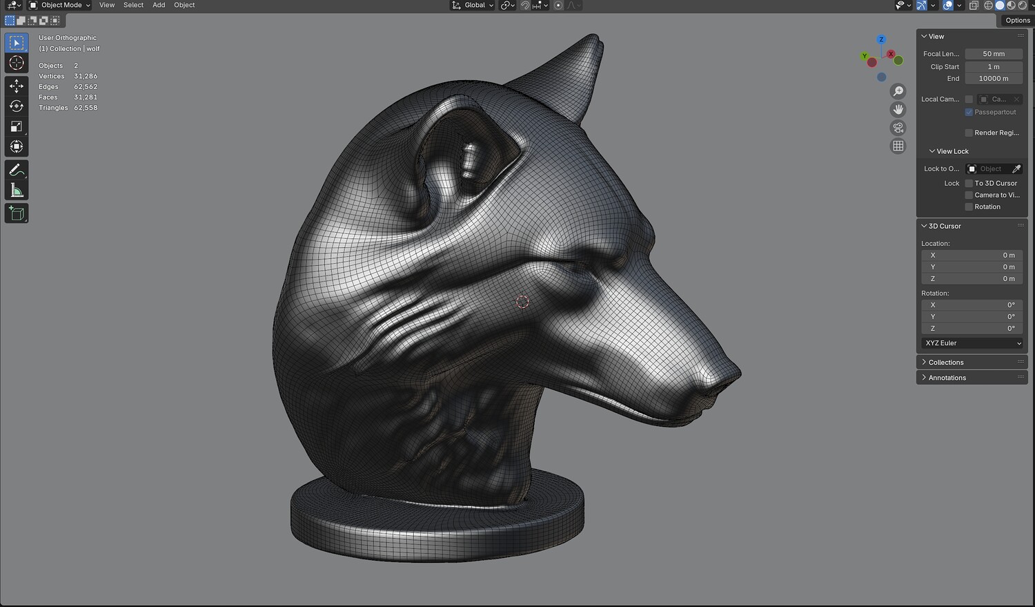The image size is (1035, 607).
Task: Select the Select Box tool
Action: [17, 43]
